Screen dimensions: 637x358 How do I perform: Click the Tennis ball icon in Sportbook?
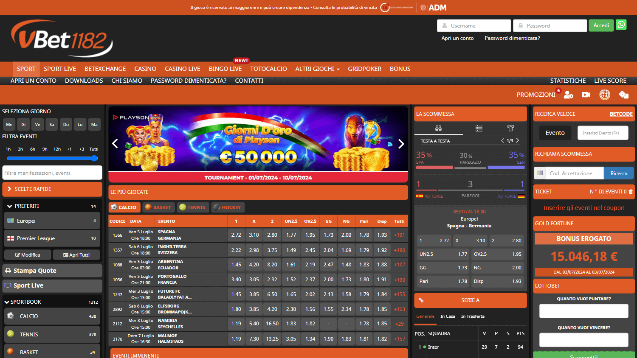tap(11, 334)
